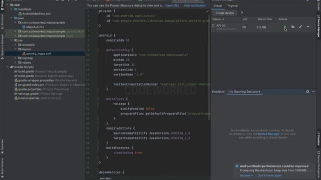This screenshot has height=180, width=321.
Task: Open settings.gradle file
Action: coord(39,93)
